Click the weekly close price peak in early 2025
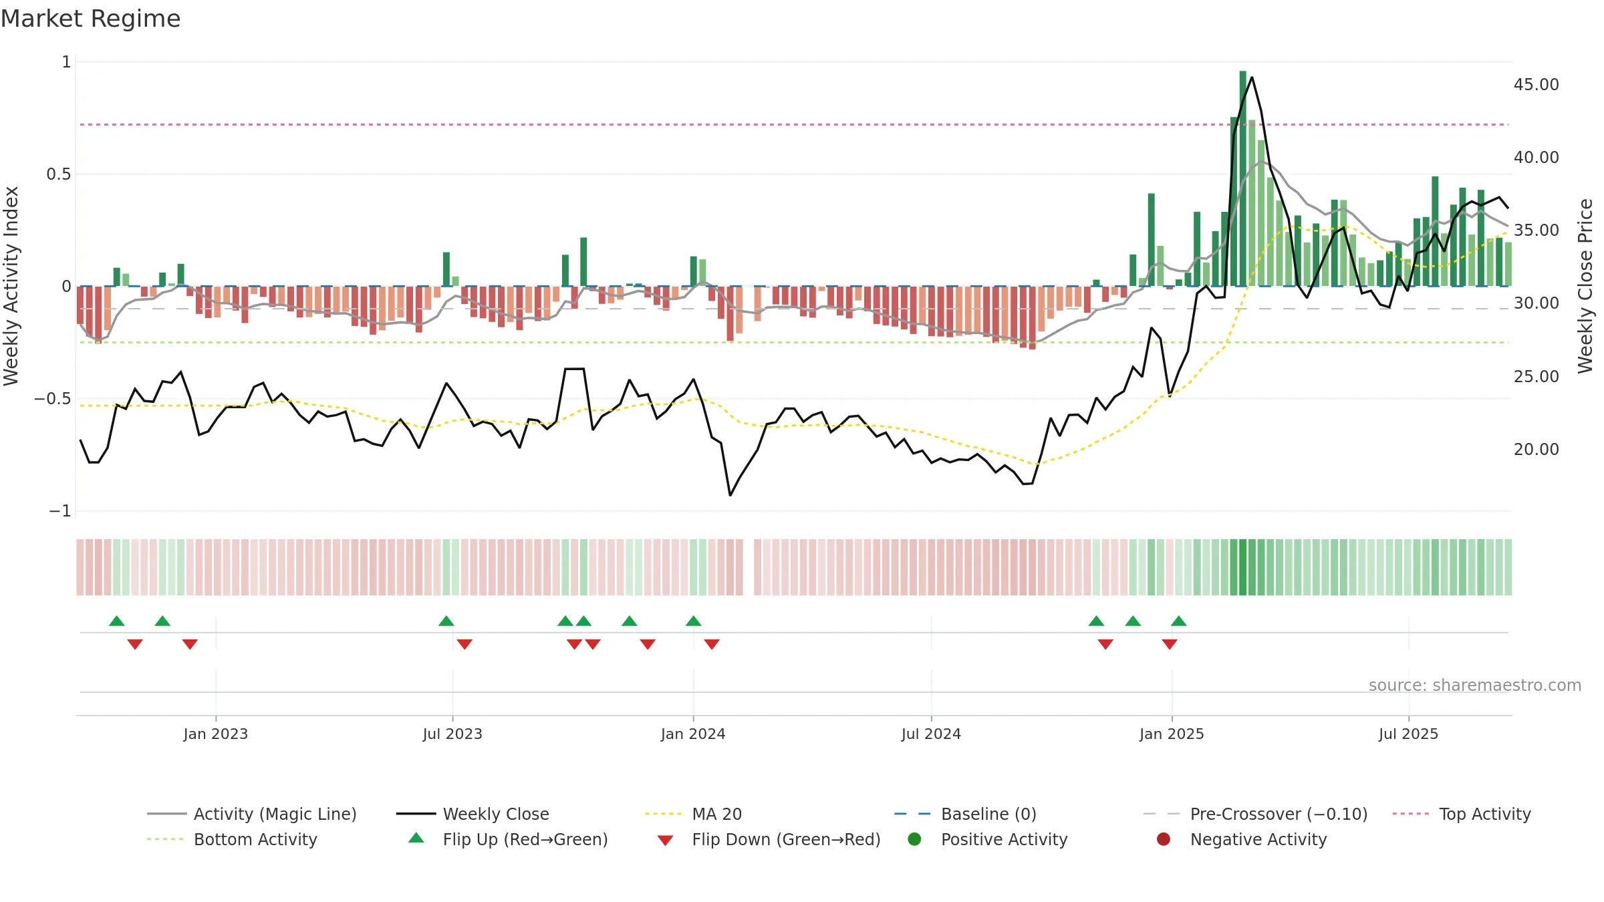Image resolution: width=1604 pixels, height=902 pixels. point(1252,78)
